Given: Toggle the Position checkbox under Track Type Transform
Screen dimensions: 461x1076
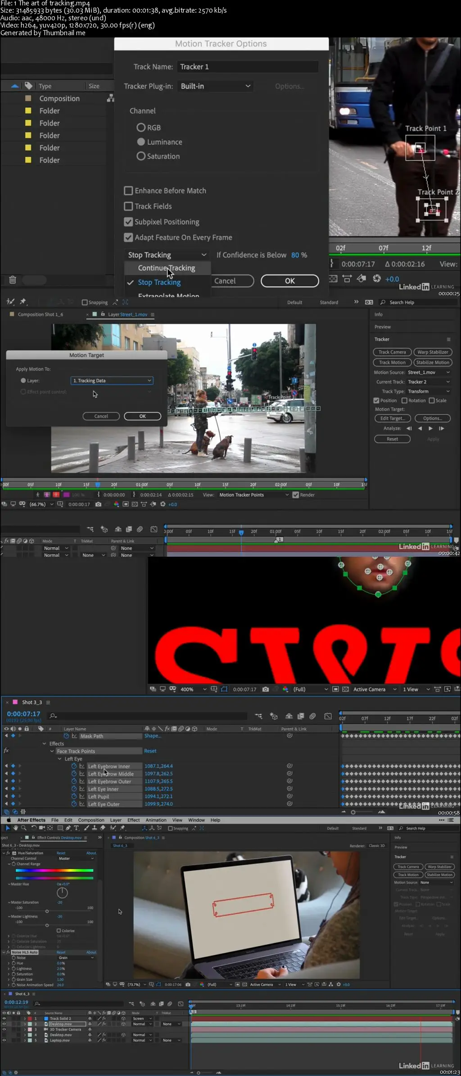Looking at the screenshot, I should pyautogui.click(x=376, y=400).
